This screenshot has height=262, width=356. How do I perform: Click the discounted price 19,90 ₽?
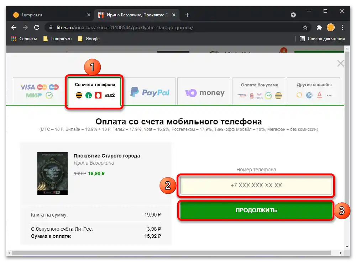(96, 173)
